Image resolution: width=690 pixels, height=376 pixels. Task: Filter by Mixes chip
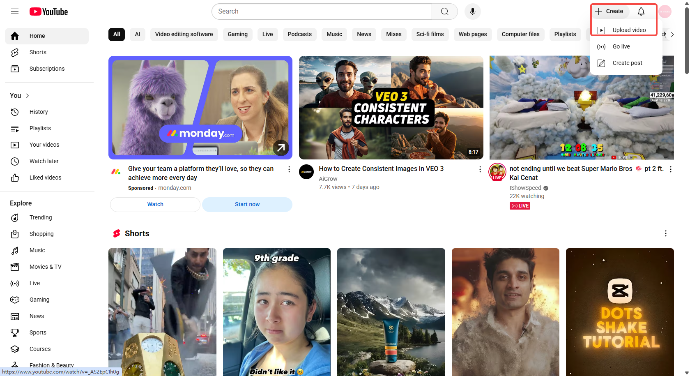click(394, 34)
